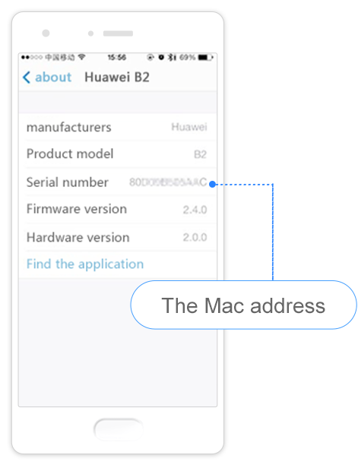Tap the Bluetooth status icon
Viewport: 358px width, 471px height.
172,57
